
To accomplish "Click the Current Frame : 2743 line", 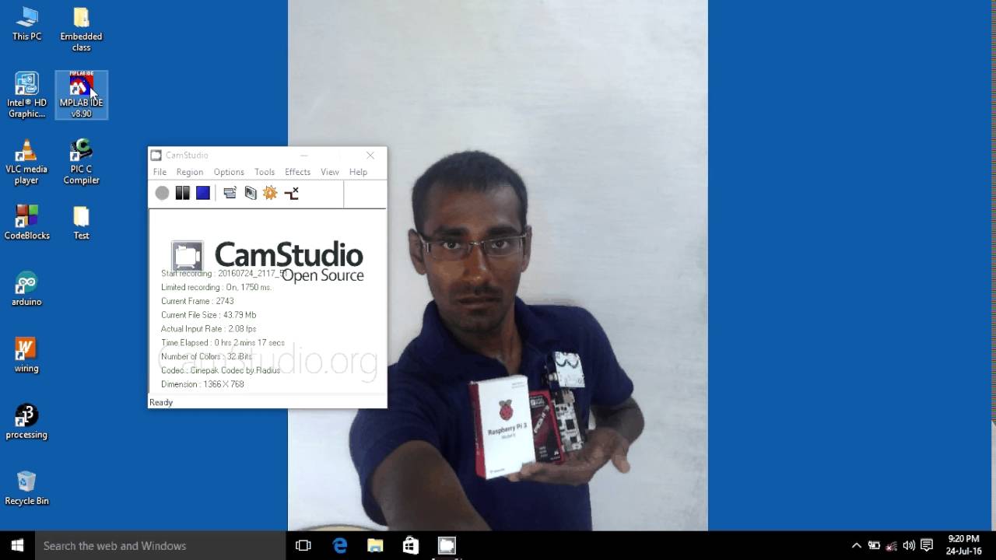I will click(197, 301).
